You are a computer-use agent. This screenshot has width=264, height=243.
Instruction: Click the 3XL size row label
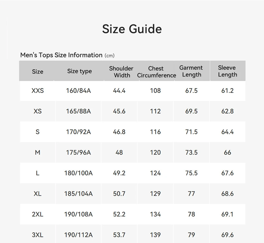pyautogui.click(x=37, y=235)
